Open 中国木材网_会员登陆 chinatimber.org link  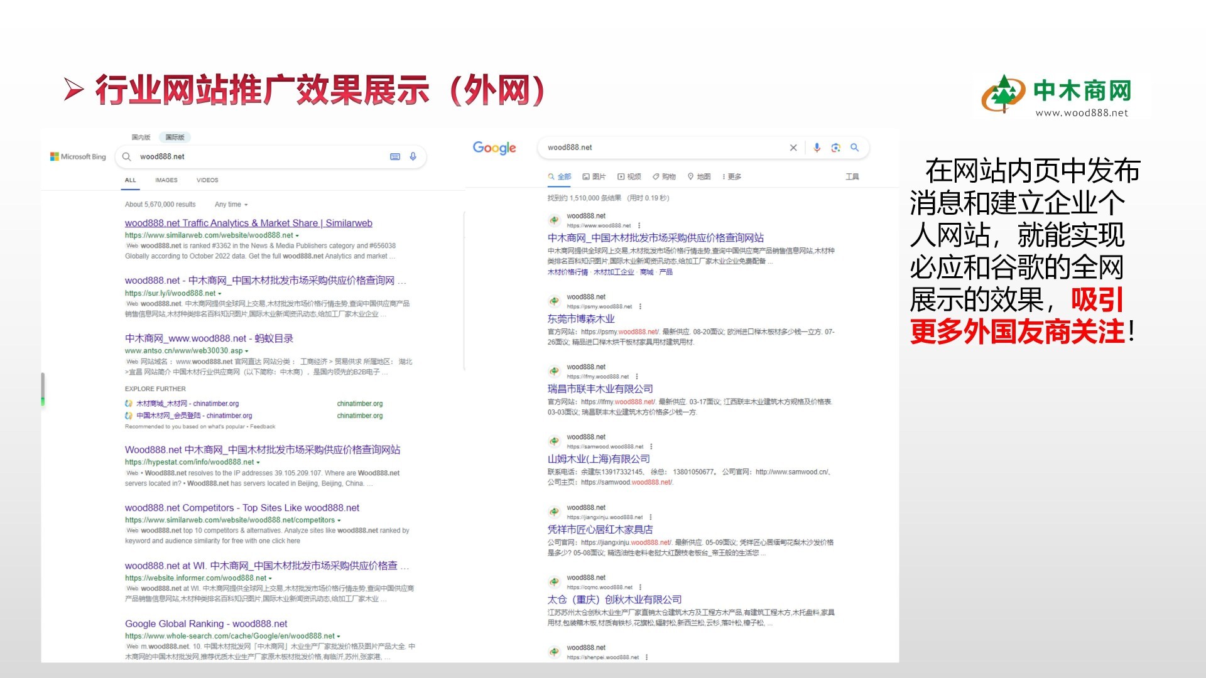pos(194,416)
